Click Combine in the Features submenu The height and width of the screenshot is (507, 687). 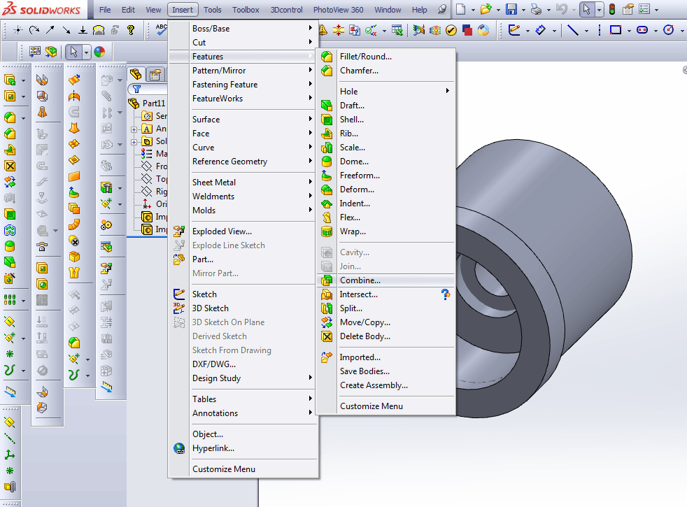(x=360, y=280)
